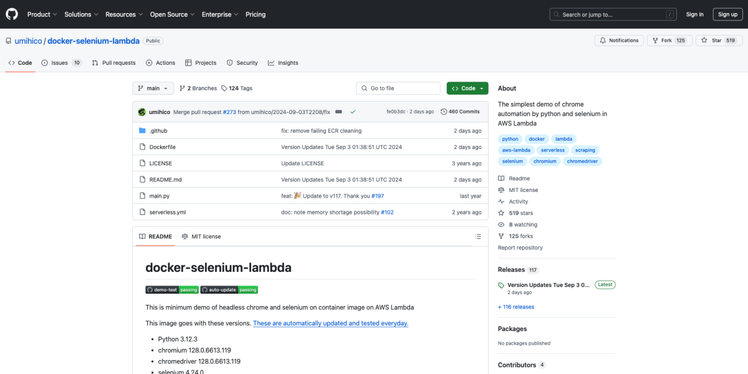Viewport: 748px width, 374px height.
Task: Open the README table of contents icon
Action: (x=478, y=236)
